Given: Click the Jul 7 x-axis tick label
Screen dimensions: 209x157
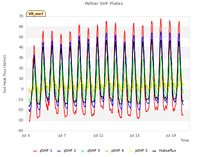Looking at the screenshot, I should click(x=62, y=135).
